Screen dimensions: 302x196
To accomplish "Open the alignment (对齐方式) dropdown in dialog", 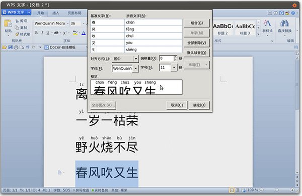I will (x=136, y=59).
